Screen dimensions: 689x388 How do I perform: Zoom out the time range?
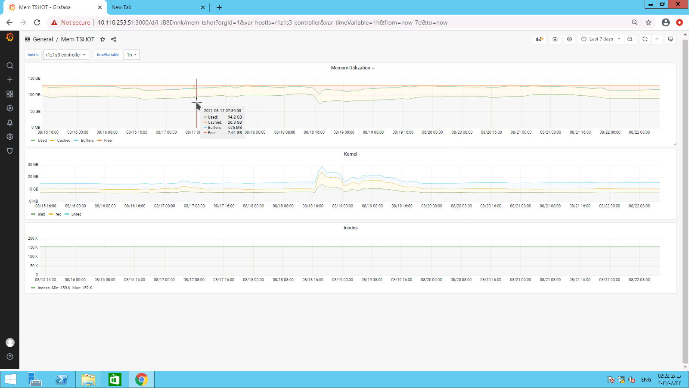[630, 39]
